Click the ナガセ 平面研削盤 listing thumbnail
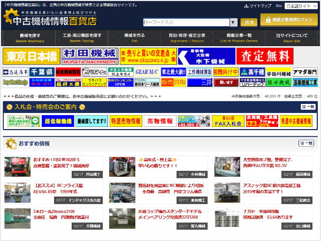This screenshot has height=241, width=321. (227, 219)
